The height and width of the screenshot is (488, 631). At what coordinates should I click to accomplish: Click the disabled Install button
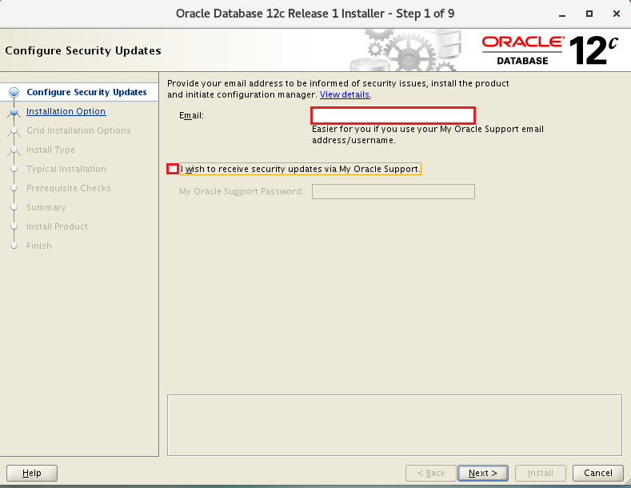tap(541, 473)
